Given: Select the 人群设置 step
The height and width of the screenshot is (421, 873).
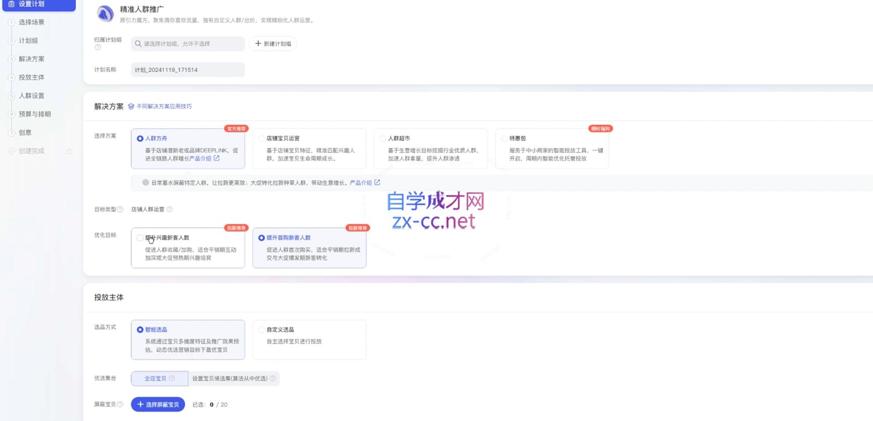Looking at the screenshot, I should click(x=31, y=96).
